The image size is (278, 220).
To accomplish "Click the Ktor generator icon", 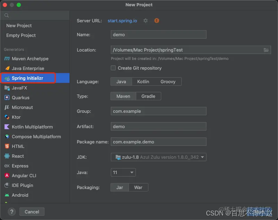I will tap(7, 117).
